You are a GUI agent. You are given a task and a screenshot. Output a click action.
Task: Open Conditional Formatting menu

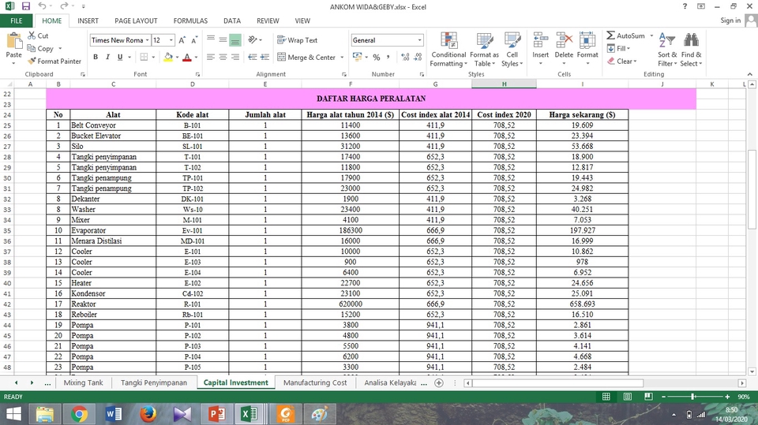[448, 49]
